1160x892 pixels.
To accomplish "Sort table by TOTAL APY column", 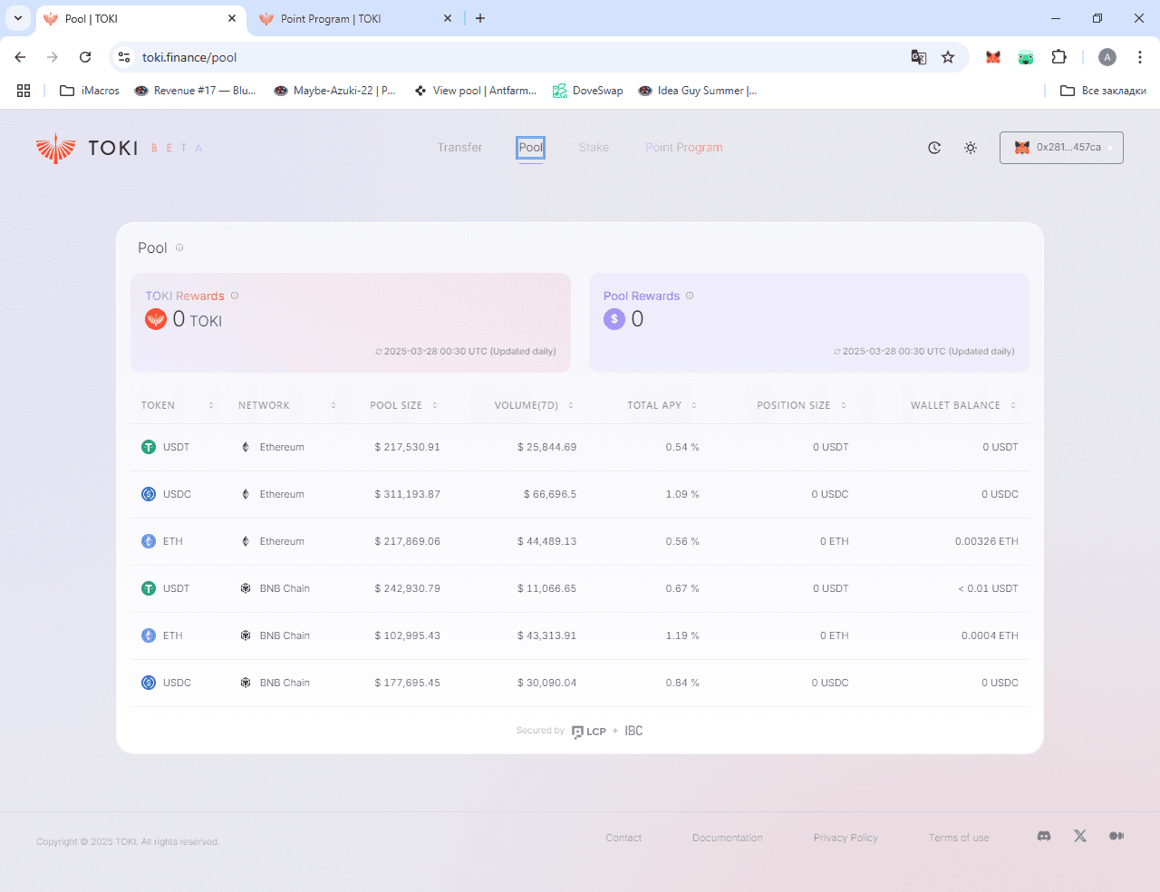I will (x=662, y=405).
